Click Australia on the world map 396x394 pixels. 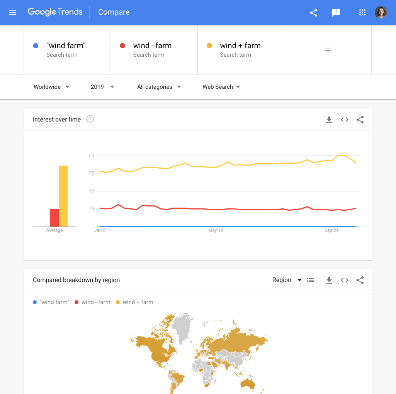click(x=248, y=383)
